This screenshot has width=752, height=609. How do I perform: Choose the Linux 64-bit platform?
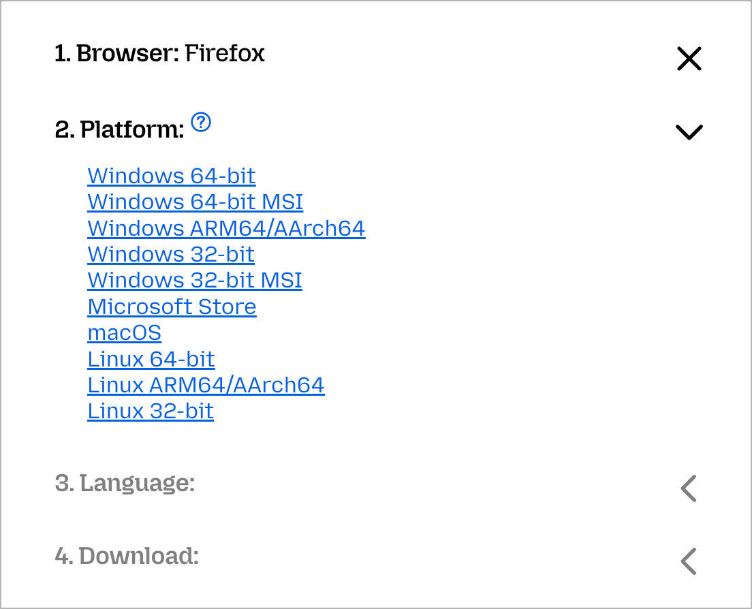click(151, 359)
